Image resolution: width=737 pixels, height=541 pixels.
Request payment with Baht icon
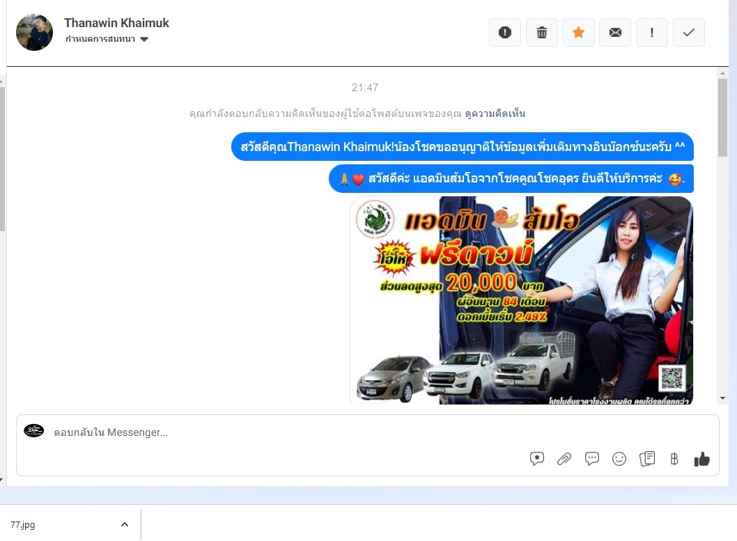[x=674, y=459]
